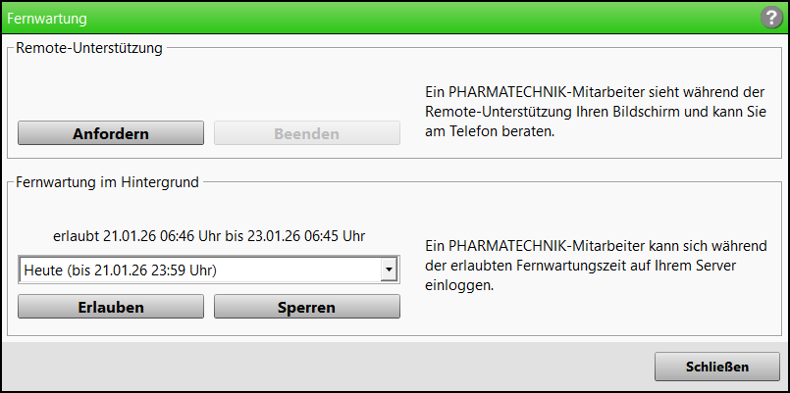
Task: Click the 'Fernwartung' window title text
Action: 47,18
